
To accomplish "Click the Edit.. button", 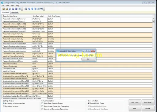I will [x=135, y=109].
